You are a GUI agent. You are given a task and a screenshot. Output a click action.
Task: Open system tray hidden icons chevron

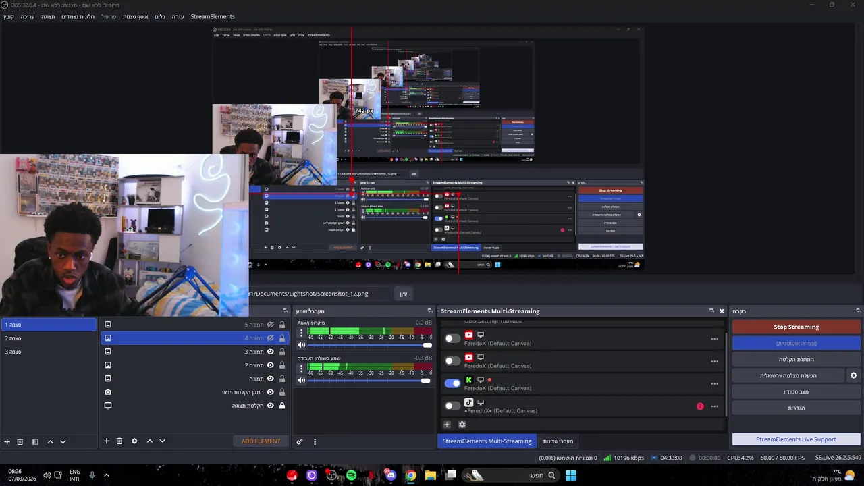click(x=106, y=475)
